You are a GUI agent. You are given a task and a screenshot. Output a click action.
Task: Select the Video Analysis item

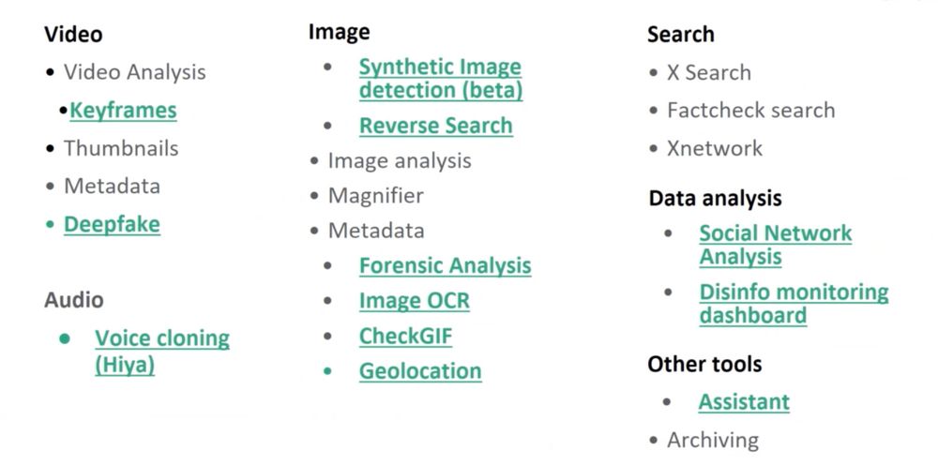[x=134, y=72]
